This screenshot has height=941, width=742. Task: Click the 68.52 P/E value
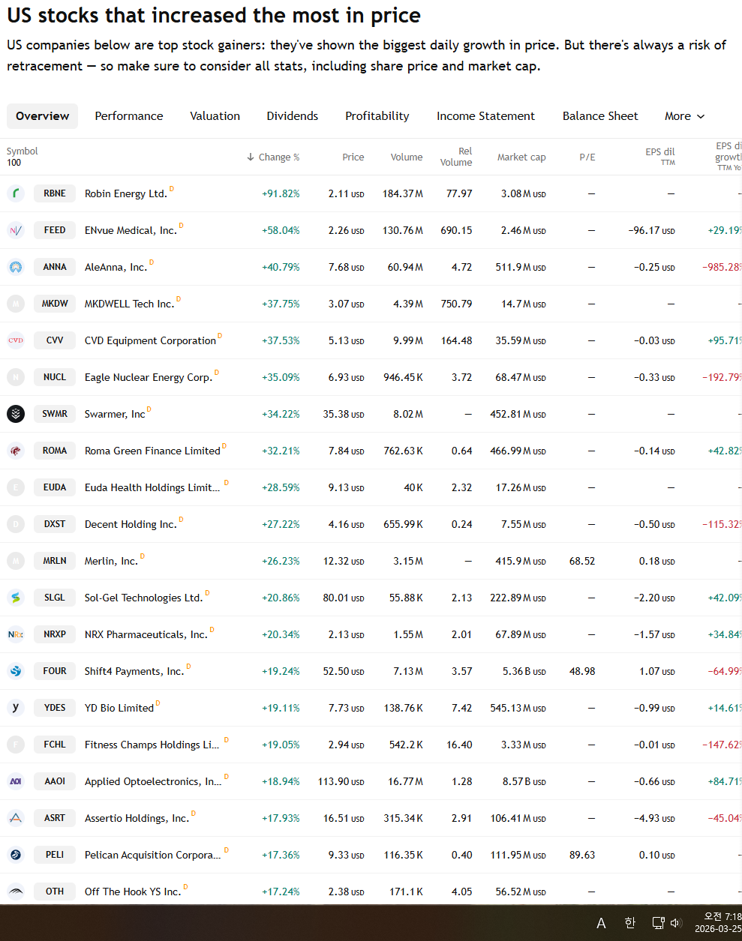pos(582,561)
